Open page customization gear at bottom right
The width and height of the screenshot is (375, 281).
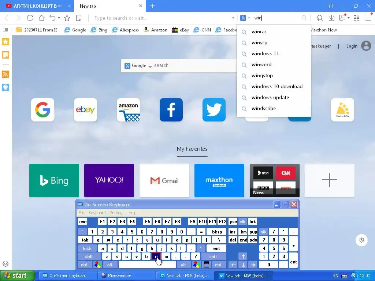[x=361, y=240]
